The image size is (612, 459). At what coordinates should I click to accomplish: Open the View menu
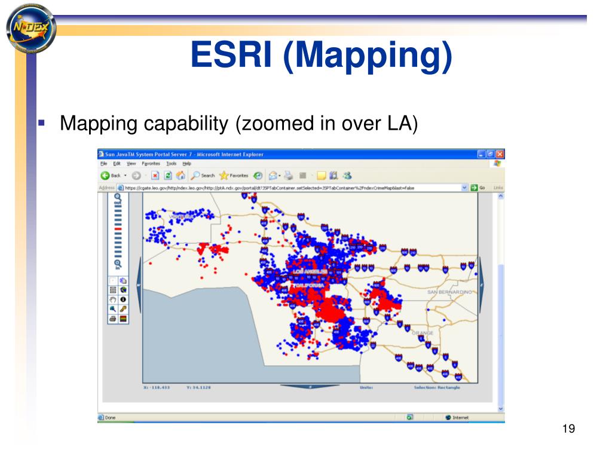click(131, 164)
